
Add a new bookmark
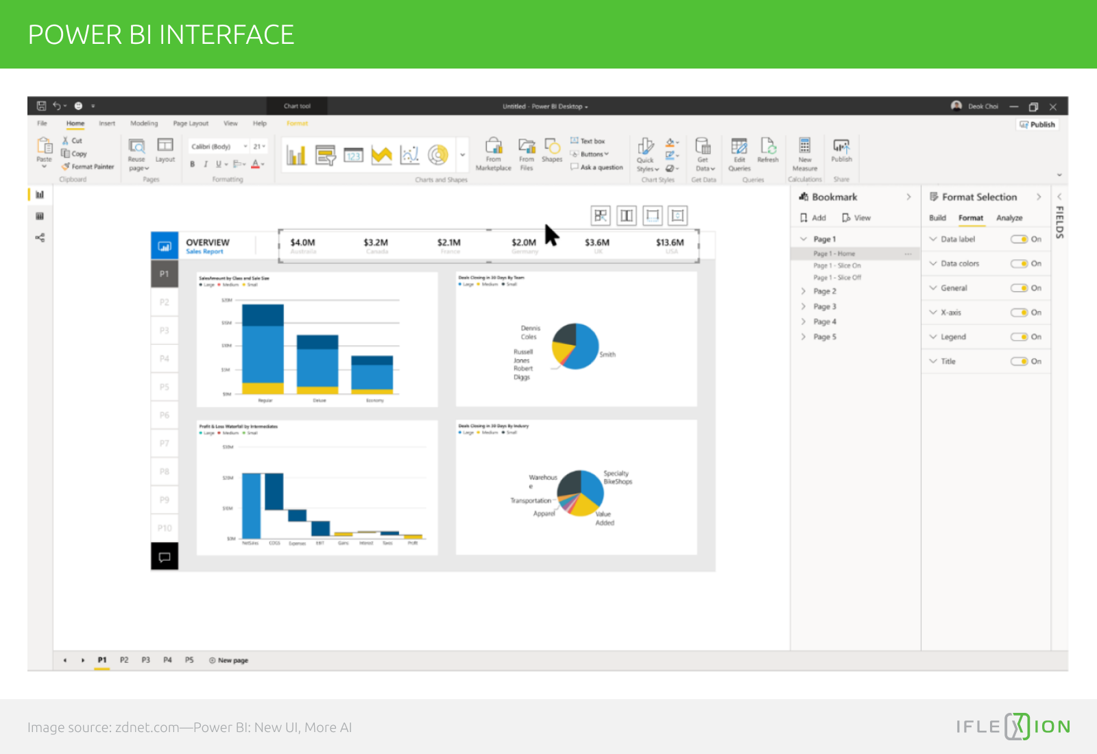[x=813, y=218]
